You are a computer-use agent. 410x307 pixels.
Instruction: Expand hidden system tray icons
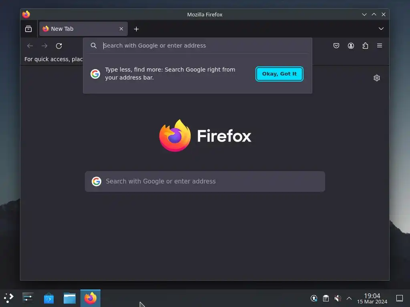pyautogui.click(x=349, y=298)
